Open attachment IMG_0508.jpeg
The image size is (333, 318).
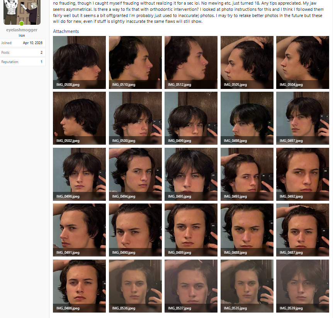(x=79, y=62)
